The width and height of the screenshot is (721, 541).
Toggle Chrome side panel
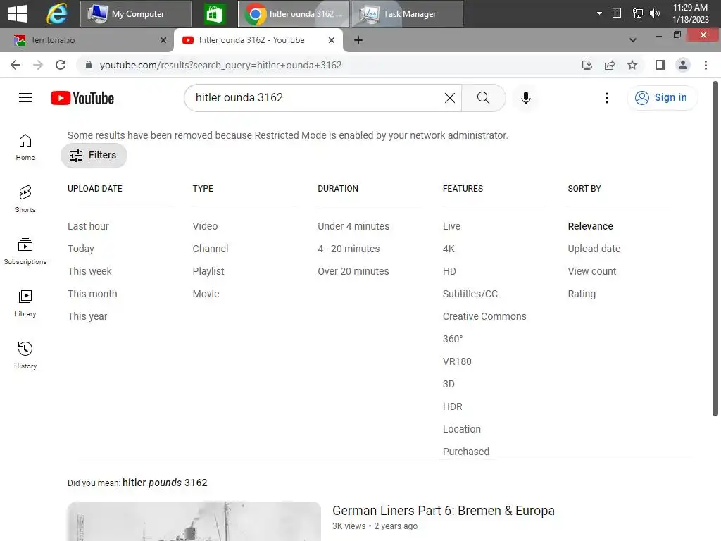(660, 65)
